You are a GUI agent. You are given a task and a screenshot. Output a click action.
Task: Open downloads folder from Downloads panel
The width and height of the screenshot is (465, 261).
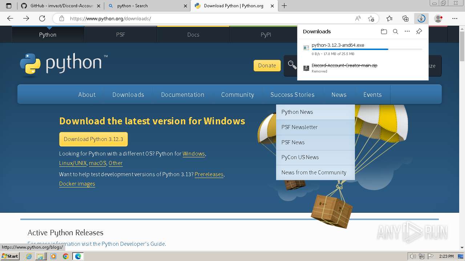pyautogui.click(x=384, y=32)
